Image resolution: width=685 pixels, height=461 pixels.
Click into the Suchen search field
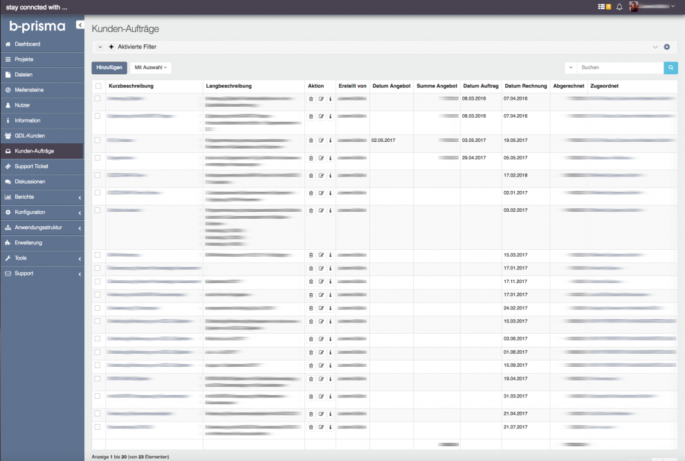tap(620, 68)
